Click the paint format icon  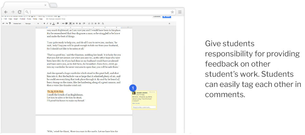pyautogui.click(x=10, y=23)
